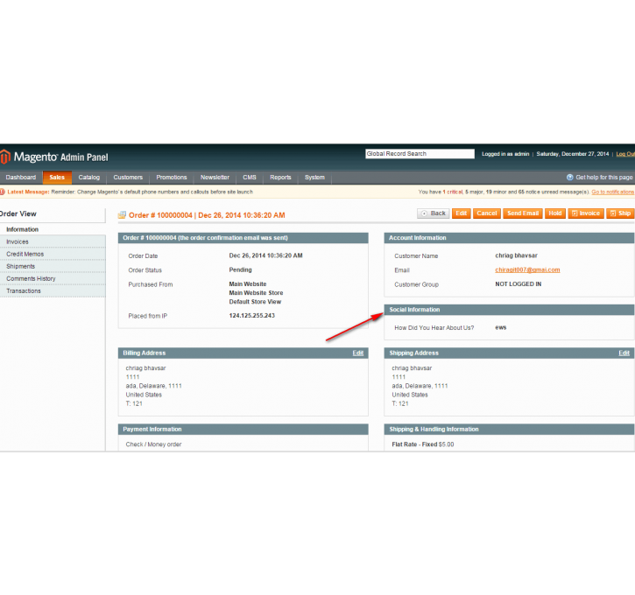The image size is (635, 595).
Task: Click Check / Money order payment text
Action: [153, 444]
